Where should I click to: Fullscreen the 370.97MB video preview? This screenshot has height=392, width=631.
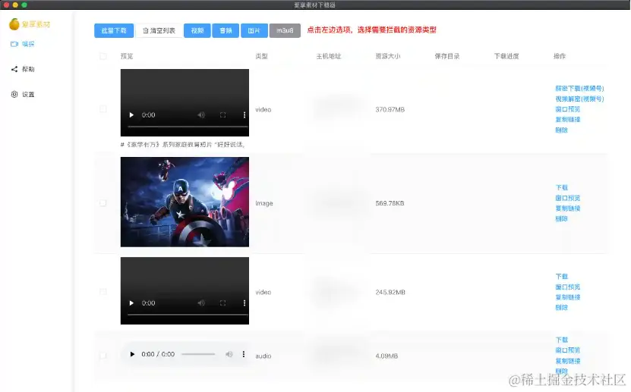click(x=223, y=114)
